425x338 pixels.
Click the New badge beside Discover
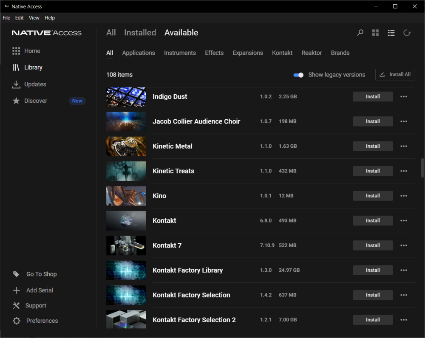pyautogui.click(x=77, y=101)
